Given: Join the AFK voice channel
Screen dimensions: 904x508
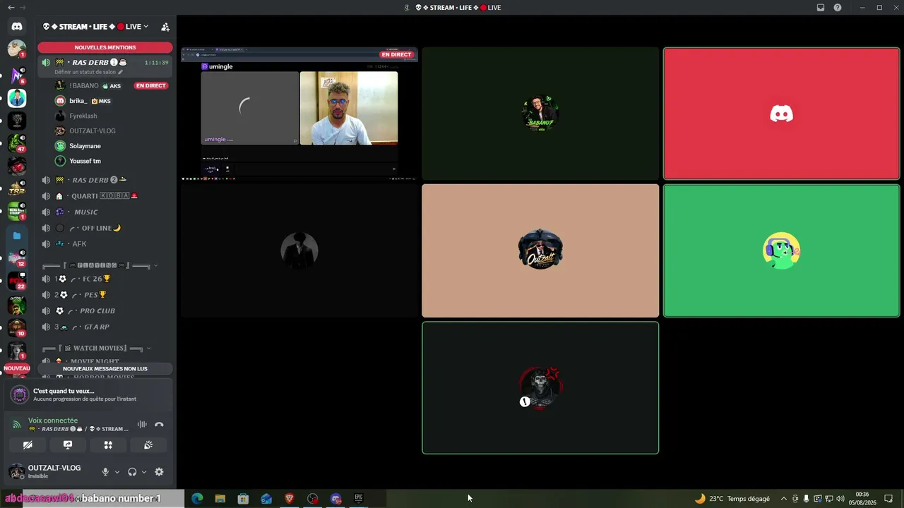Looking at the screenshot, I should click(105, 244).
